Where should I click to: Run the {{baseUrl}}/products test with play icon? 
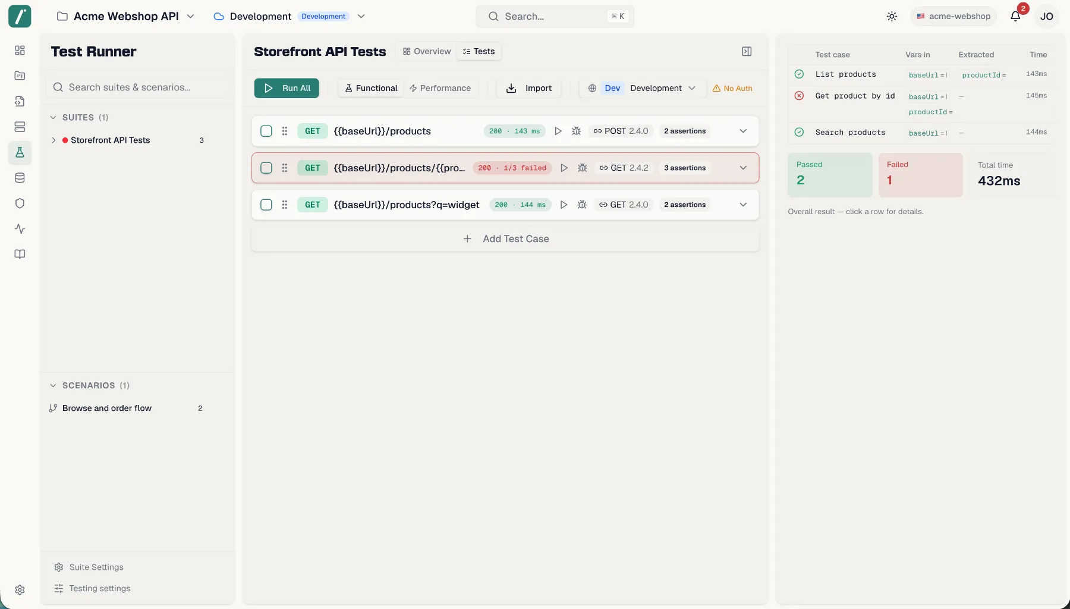tap(558, 131)
